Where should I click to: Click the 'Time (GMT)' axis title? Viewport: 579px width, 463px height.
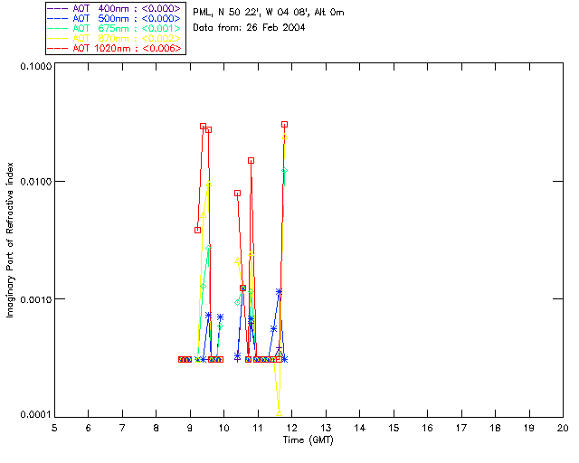(x=308, y=440)
